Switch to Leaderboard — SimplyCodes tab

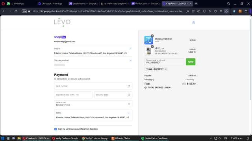pos(83,4)
